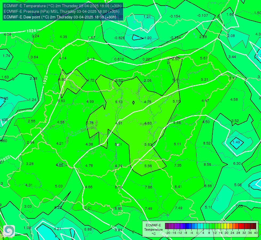This screenshot has height=240, width=261.
Task: Click the 4.35 dew point value
Action: 63,37
